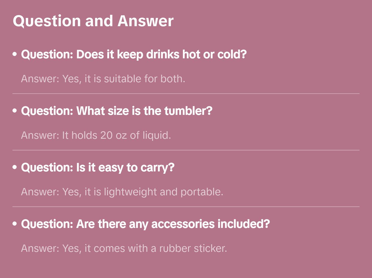Click the divider line below the 'suitable for both' answer

coord(186,94)
